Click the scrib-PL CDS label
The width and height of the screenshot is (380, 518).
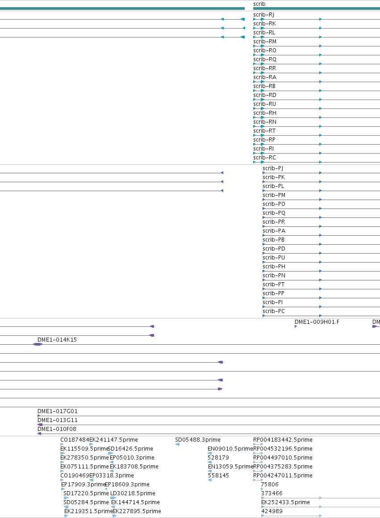click(x=273, y=186)
